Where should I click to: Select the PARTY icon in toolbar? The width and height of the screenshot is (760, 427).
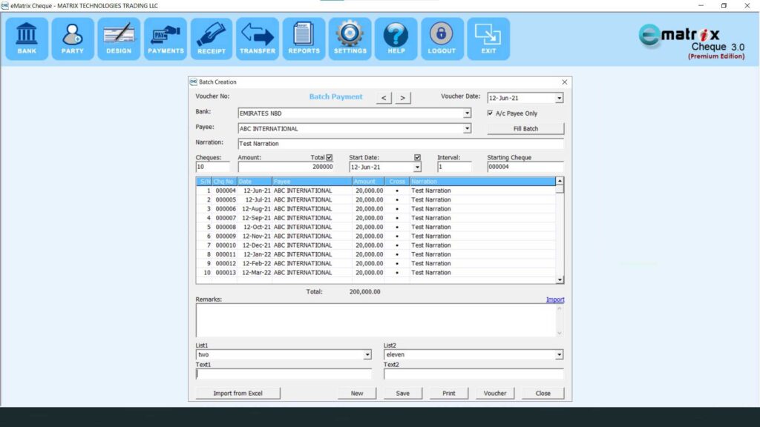72,37
